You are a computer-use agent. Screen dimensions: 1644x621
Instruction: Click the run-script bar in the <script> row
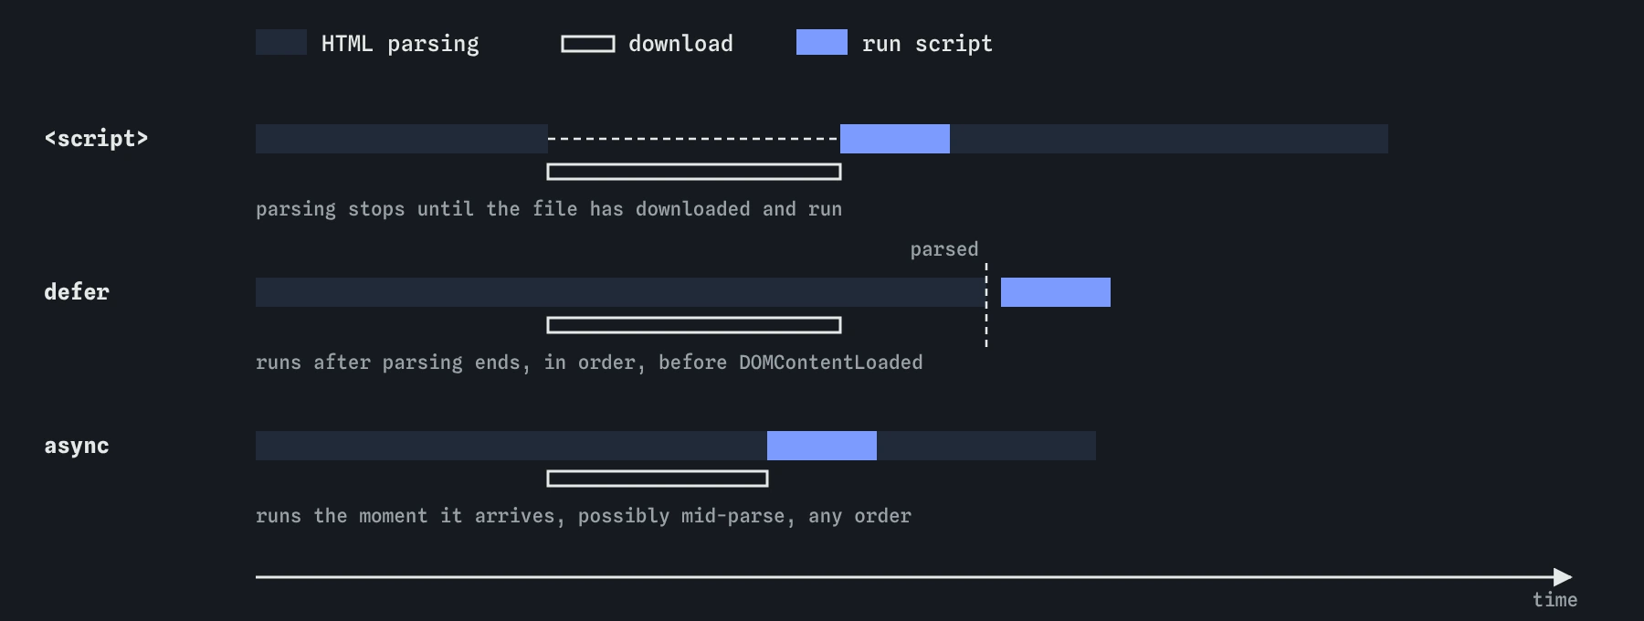tap(895, 139)
